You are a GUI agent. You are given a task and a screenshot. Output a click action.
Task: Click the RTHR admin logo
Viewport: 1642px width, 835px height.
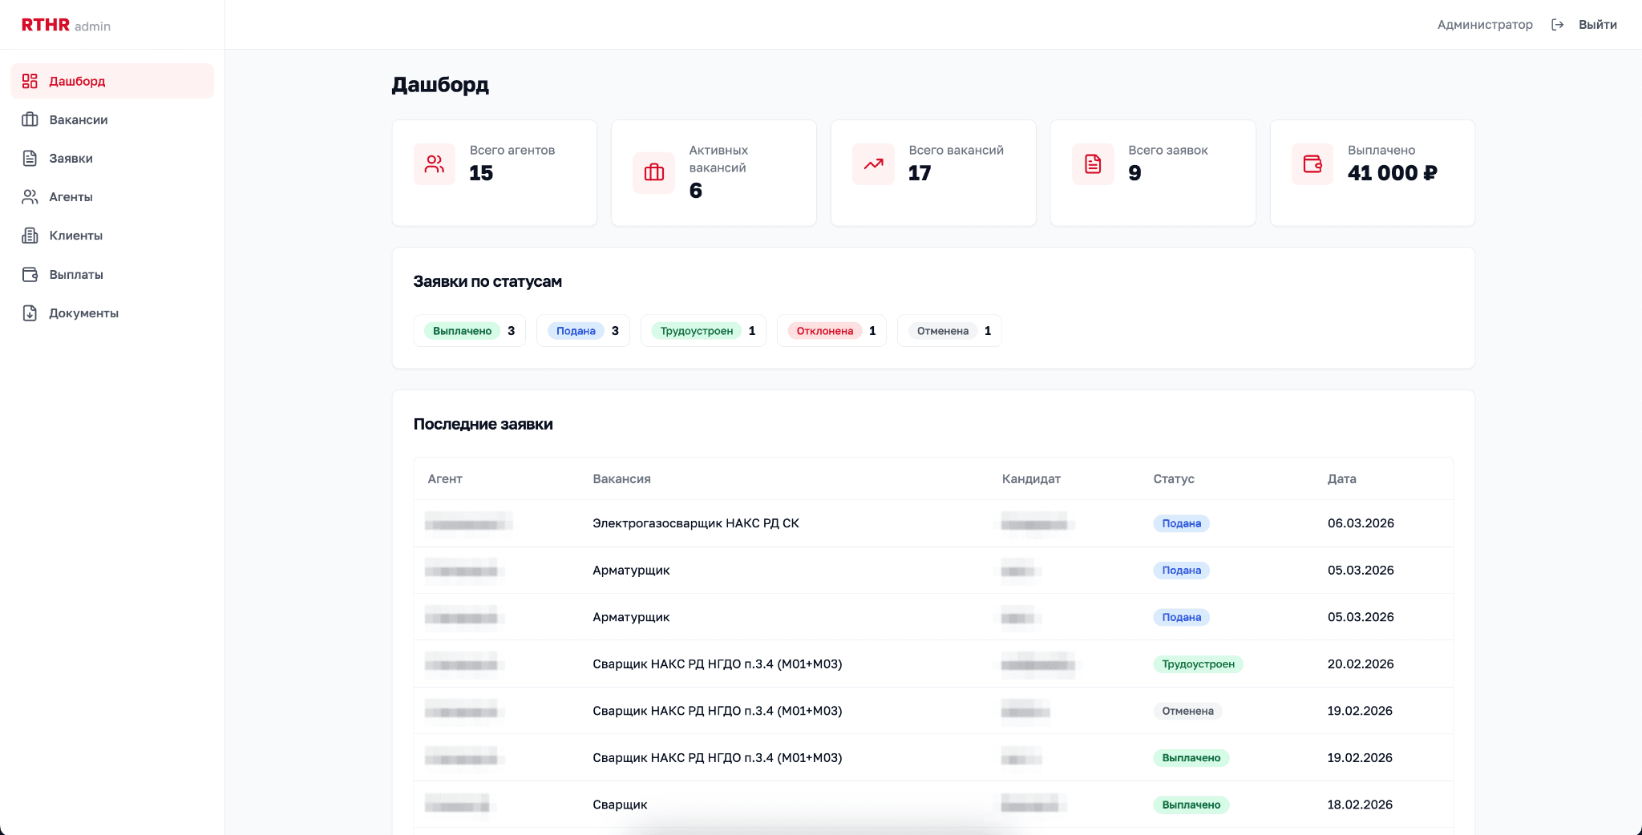point(66,25)
